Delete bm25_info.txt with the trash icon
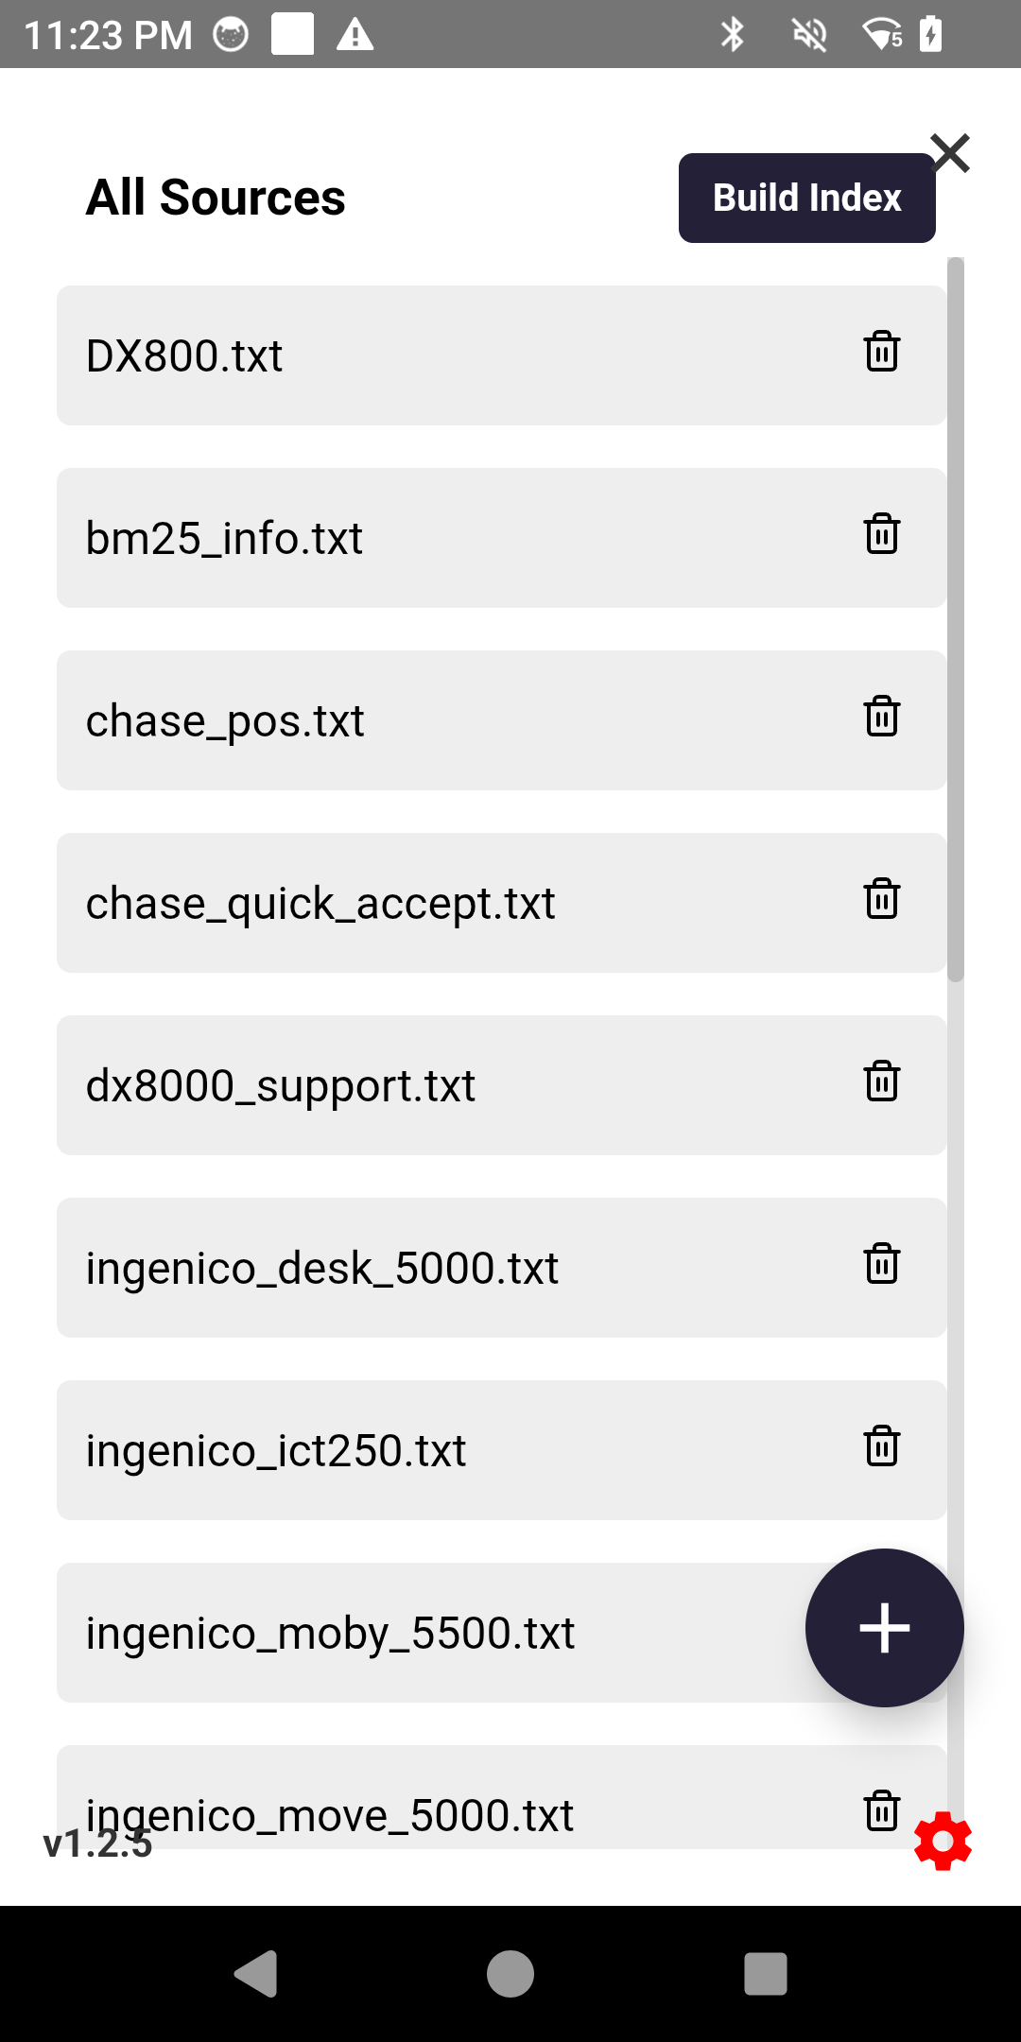This screenshot has height=2042, width=1021. click(881, 537)
